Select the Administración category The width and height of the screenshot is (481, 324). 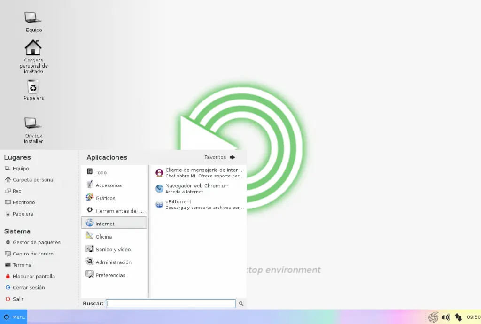pos(114,262)
